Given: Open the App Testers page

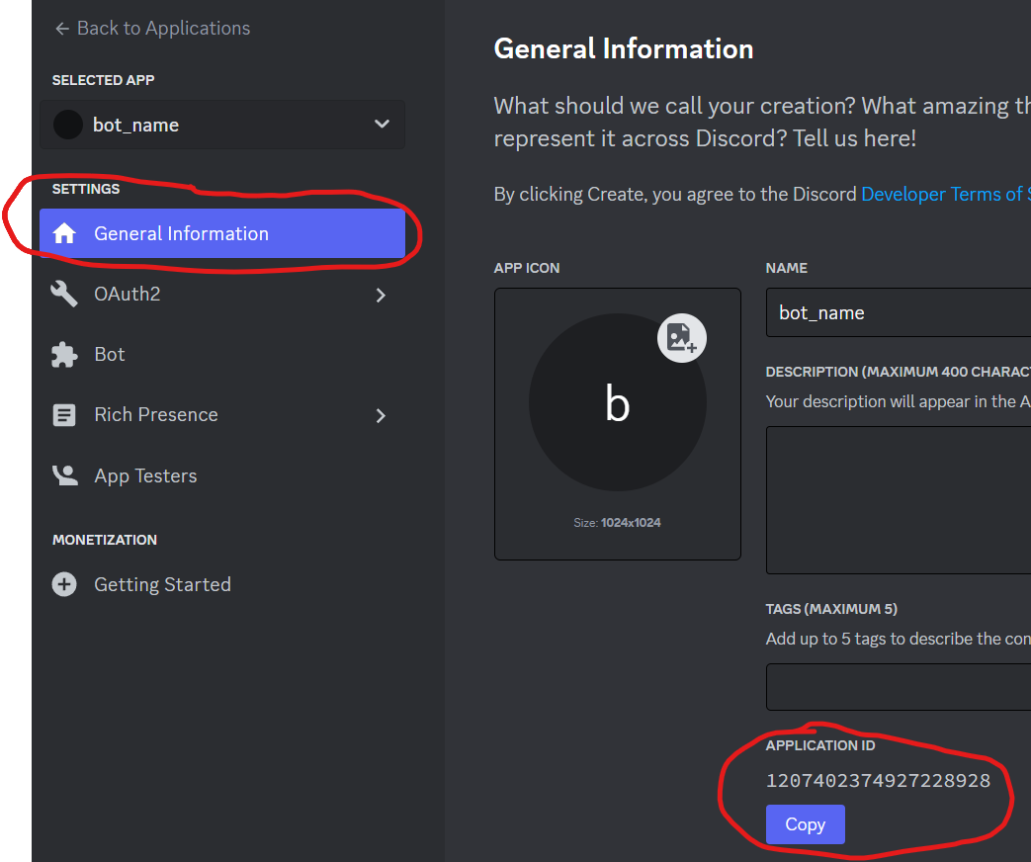Looking at the screenshot, I should point(222,475).
